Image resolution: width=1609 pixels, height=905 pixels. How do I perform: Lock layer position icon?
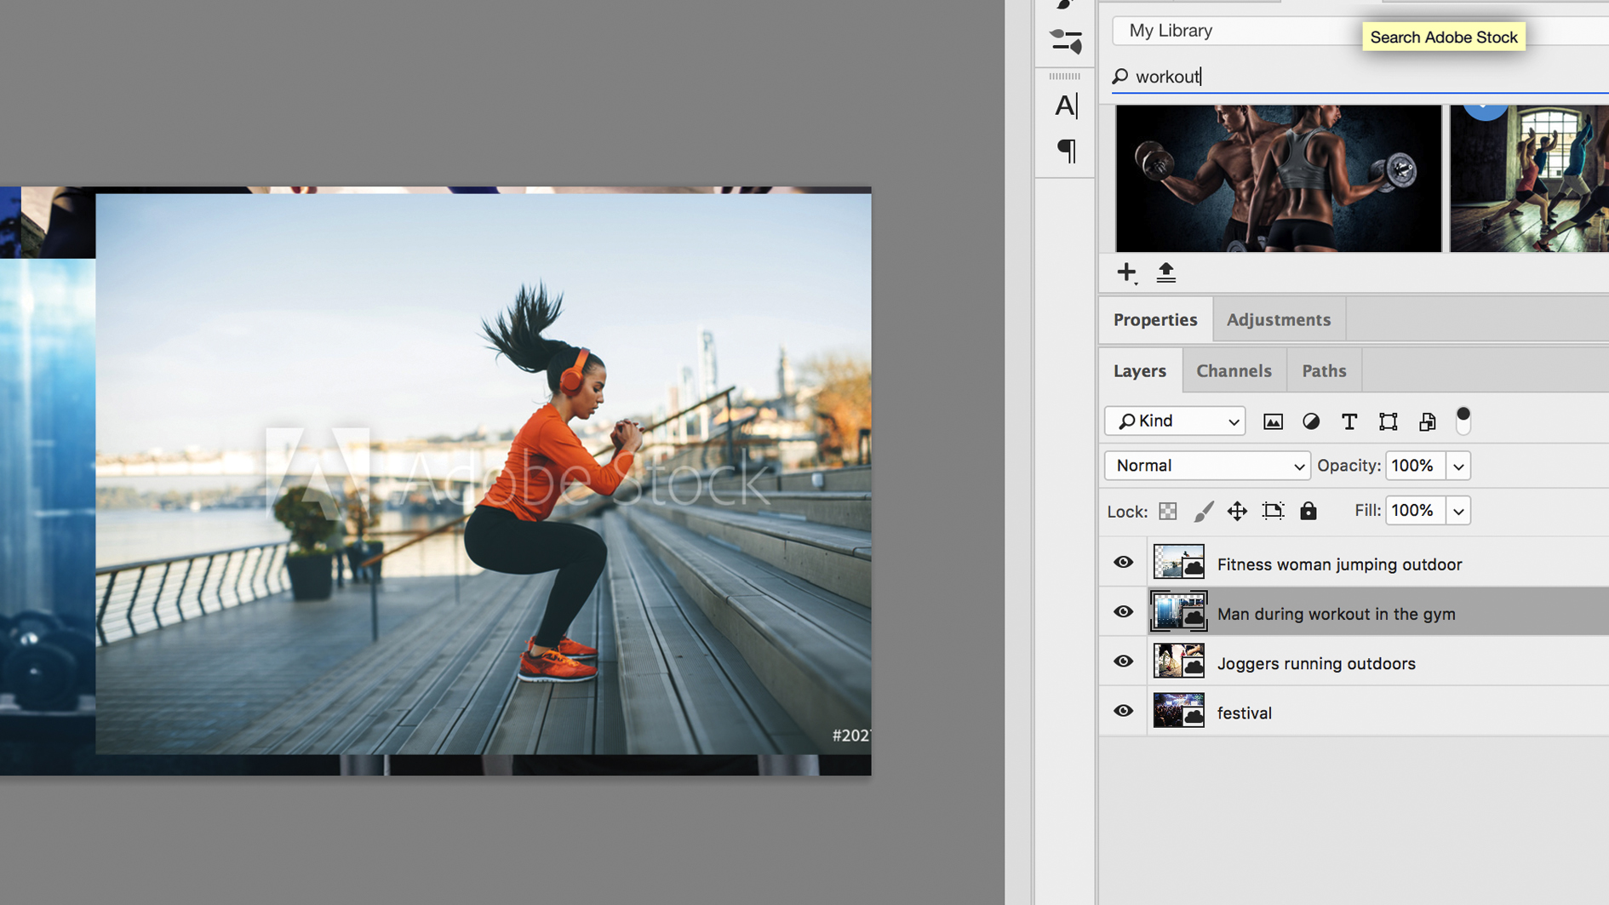[x=1237, y=511]
